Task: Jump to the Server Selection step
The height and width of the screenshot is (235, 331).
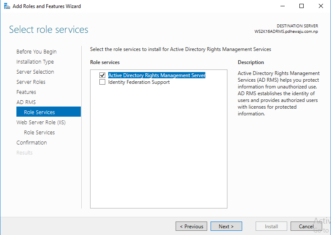Action: (x=35, y=72)
